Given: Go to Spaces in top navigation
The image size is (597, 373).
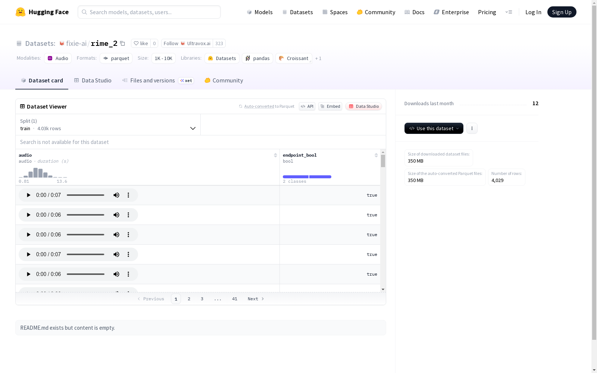Looking at the screenshot, I should [335, 12].
